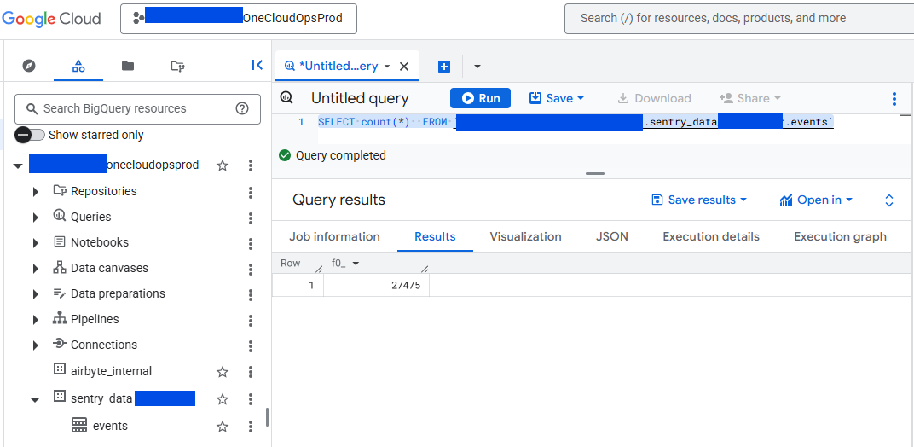This screenshot has width=914, height=447.
Task: Switch to the Execution graph tab
Action: tap(840, 236)
